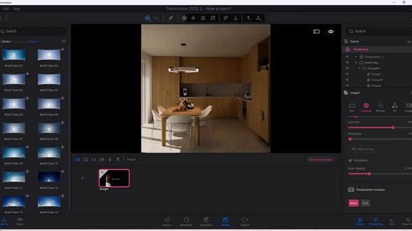The height and width of the screenshot is (231, 412).
Task: Select the MoM Clear 14 sky thumbnail
Action: pyautogui.click(x=49, y=201)
